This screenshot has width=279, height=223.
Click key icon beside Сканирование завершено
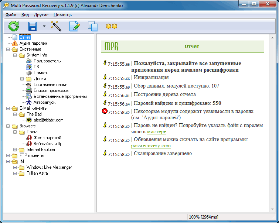tap(105, 153)
